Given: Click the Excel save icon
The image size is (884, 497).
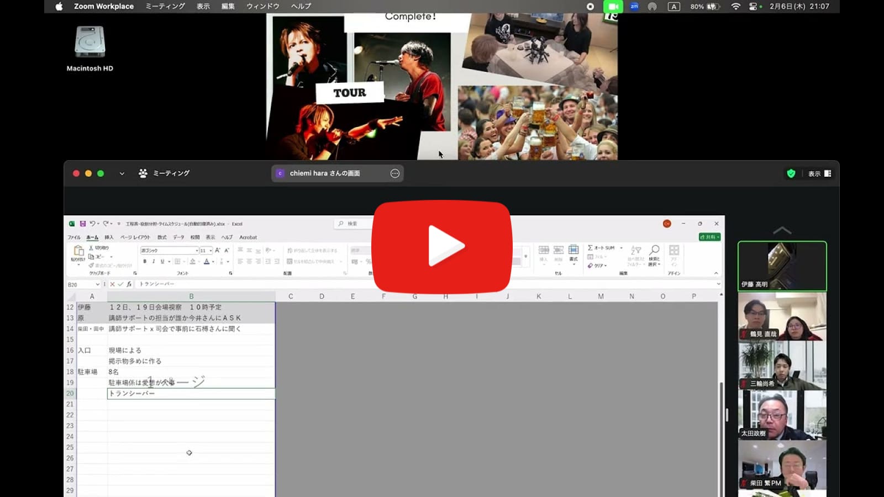Looking at the screenshot, I should [82, 224].
